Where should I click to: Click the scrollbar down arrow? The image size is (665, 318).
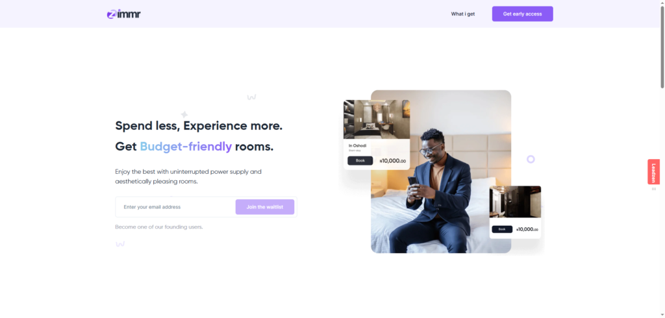[x=662, y=315]
